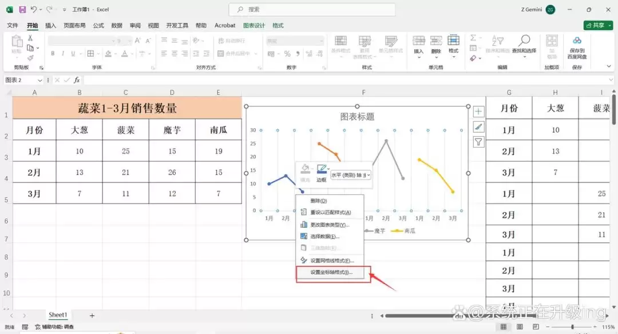Open the Acrobat ribbon tab
This screenshot has height=334, width=618.
(225, 25)
